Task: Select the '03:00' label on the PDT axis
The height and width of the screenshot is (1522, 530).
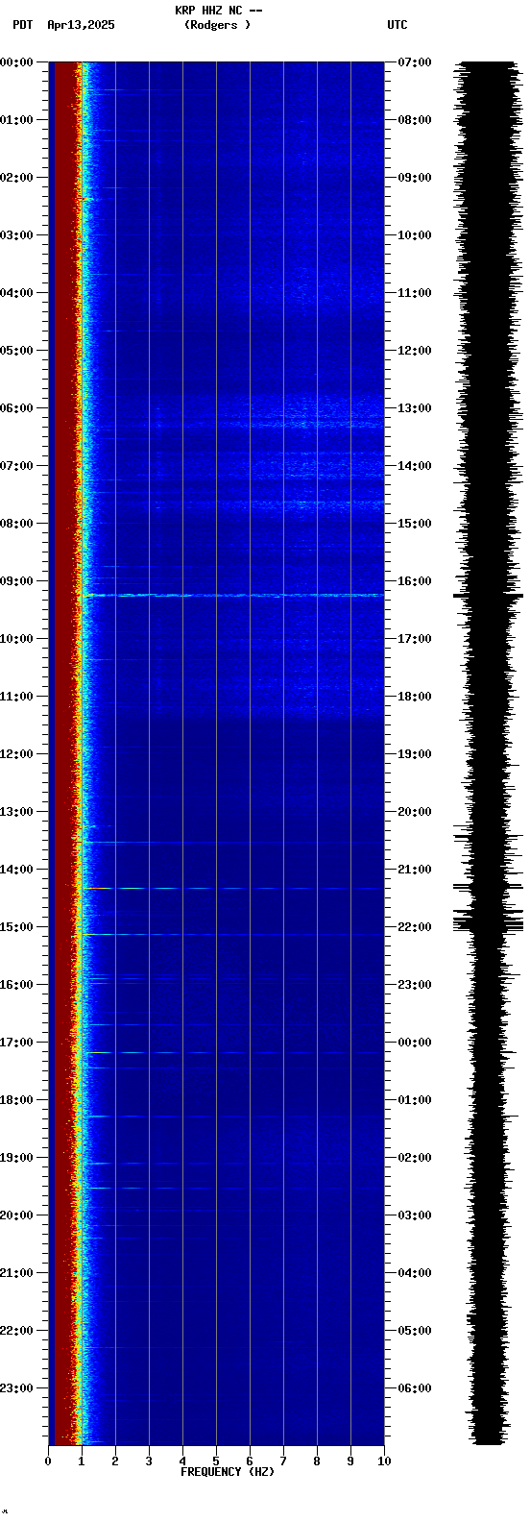Action: pos(16,235)
